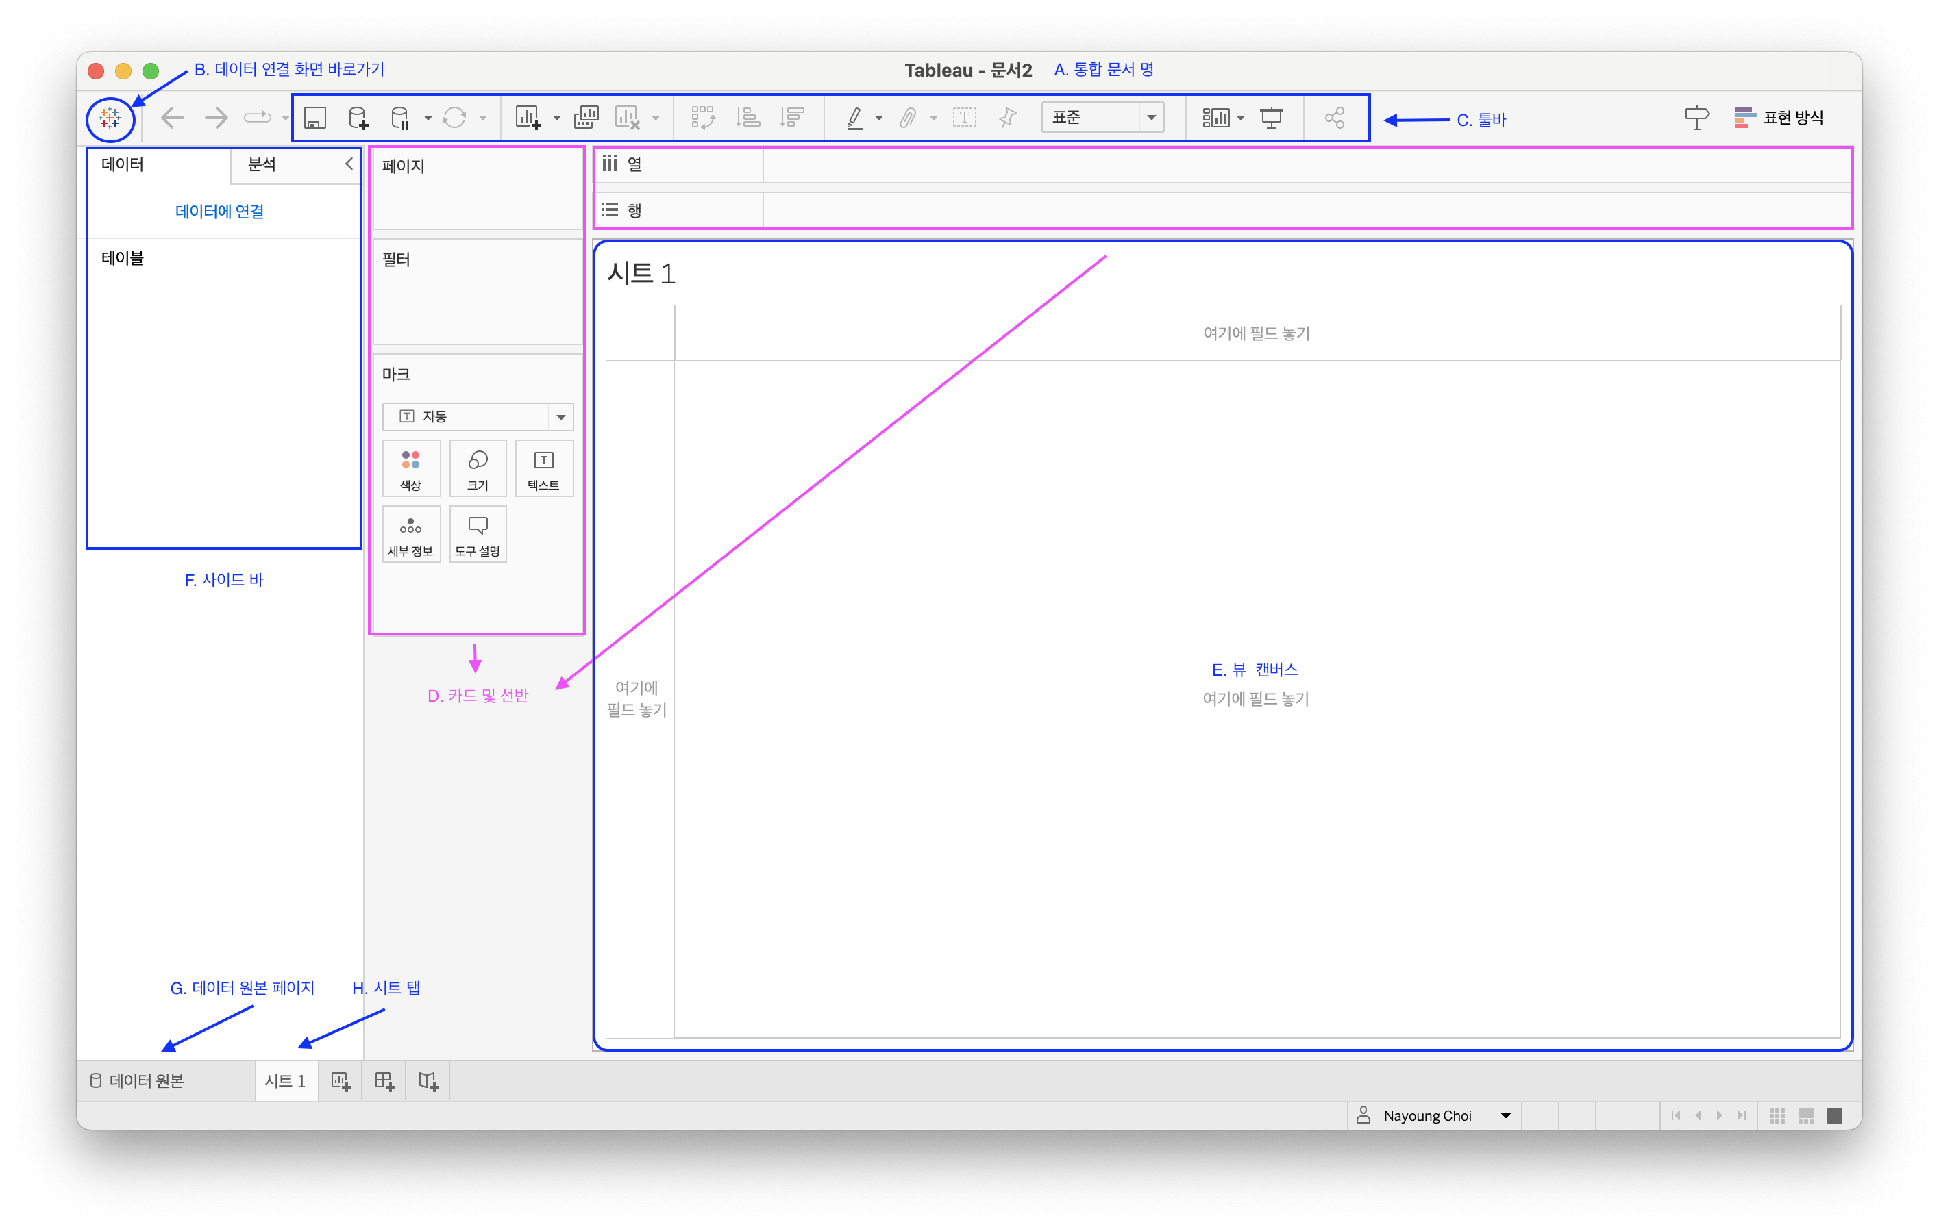The height and width of the screenshot is (1231, 1939).
Task: Go to next sheet arrow
Action: (1719, 1115)
